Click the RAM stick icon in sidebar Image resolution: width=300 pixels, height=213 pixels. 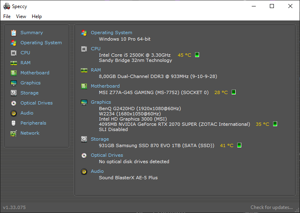(14, 63)
